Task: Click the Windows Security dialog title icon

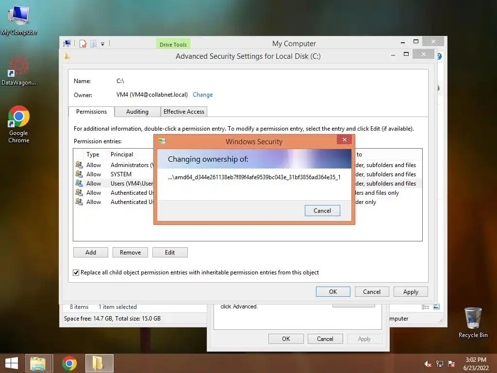Action: [162, 141]
